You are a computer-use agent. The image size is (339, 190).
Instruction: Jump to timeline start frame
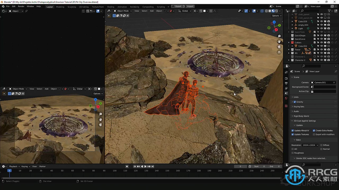(135, 167)
